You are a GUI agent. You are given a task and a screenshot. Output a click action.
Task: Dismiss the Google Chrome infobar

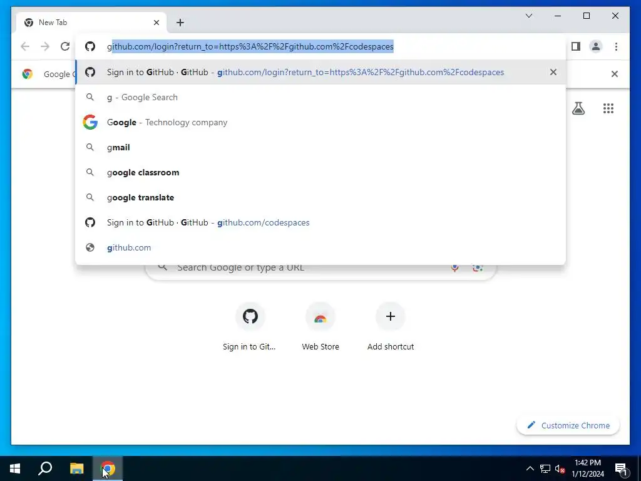(615, 74)
